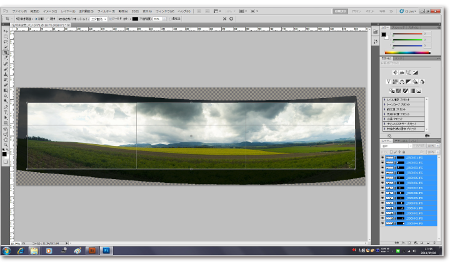Click the Brightness/Contrast adjustment icon
The image size is (450, 262).
[394, 72]
